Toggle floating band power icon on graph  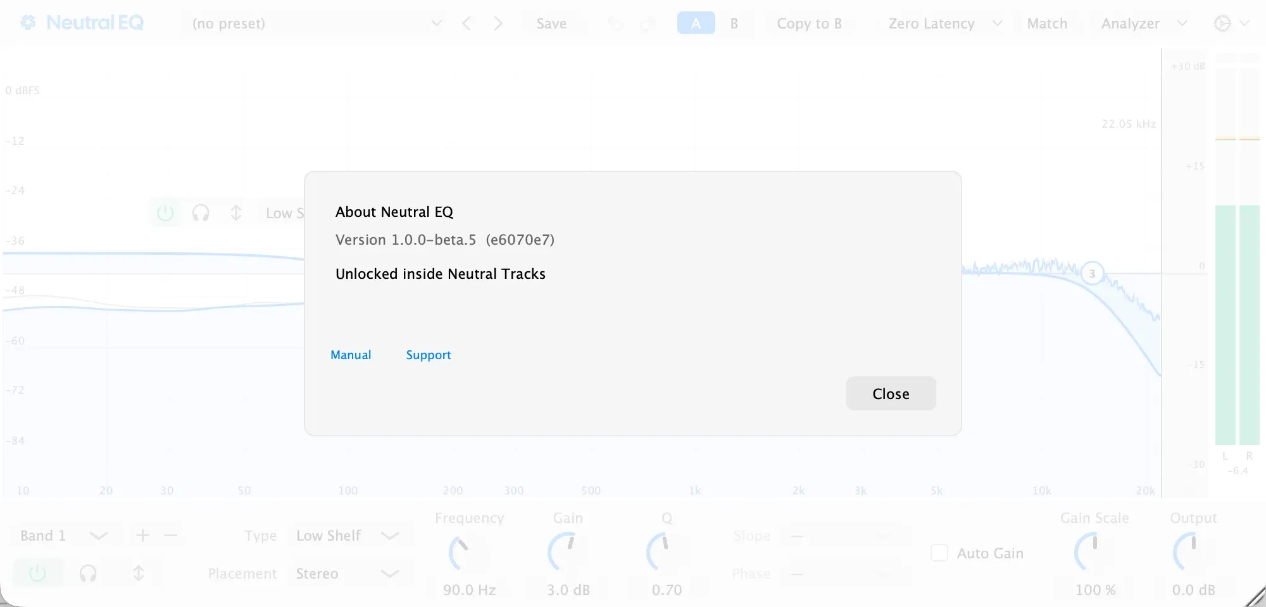165,213
